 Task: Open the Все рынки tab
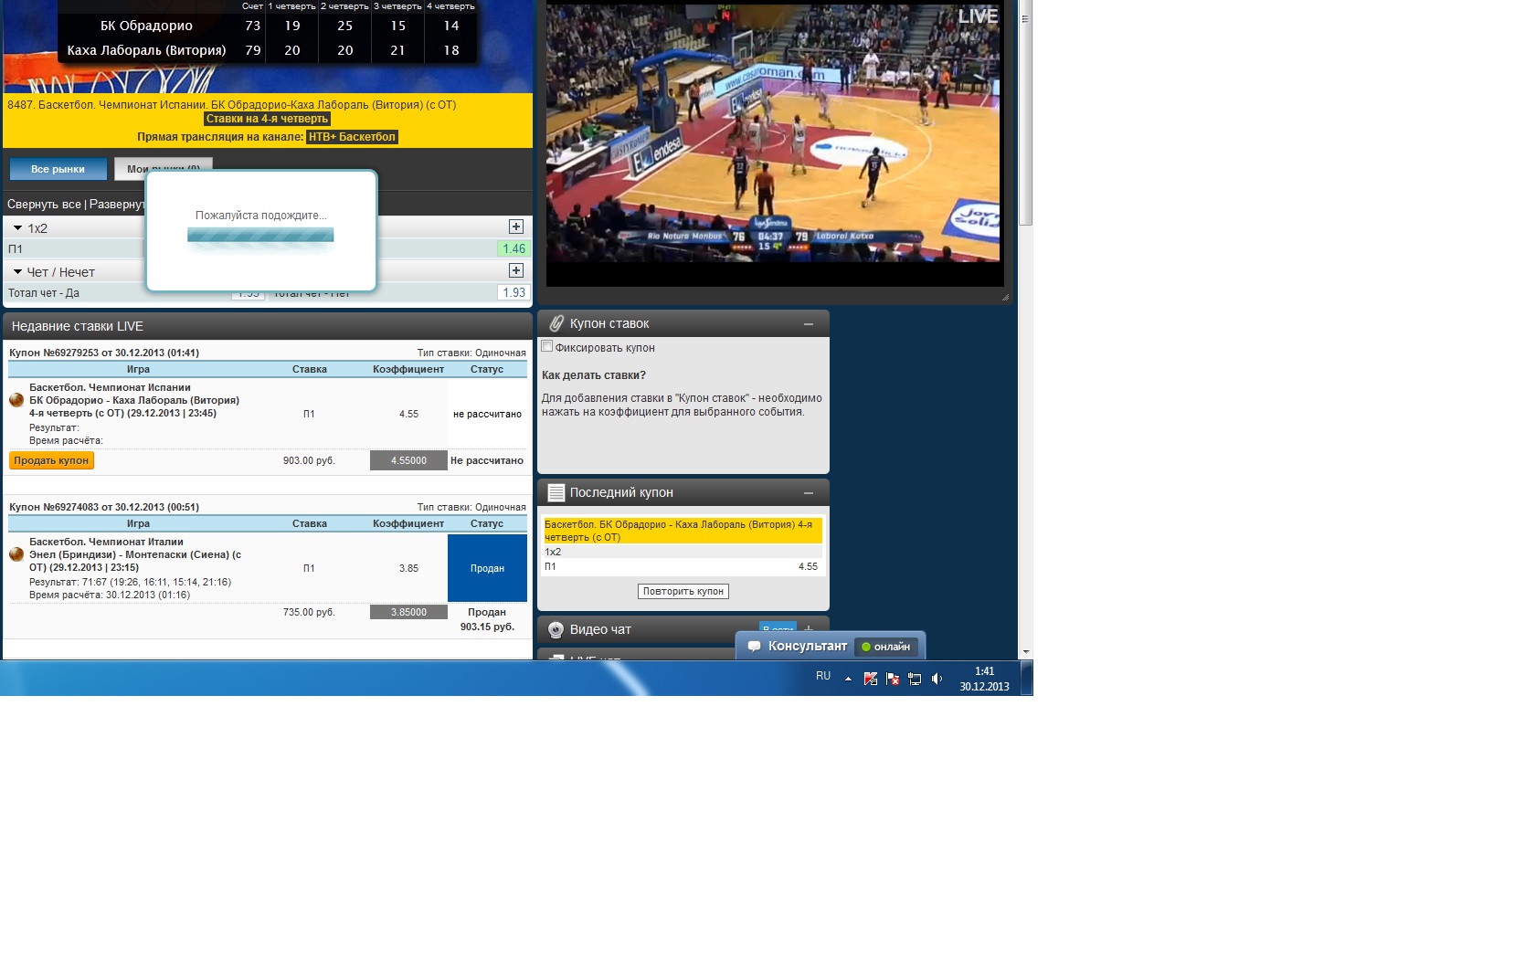pyautogui.click(x=58, y=169)
